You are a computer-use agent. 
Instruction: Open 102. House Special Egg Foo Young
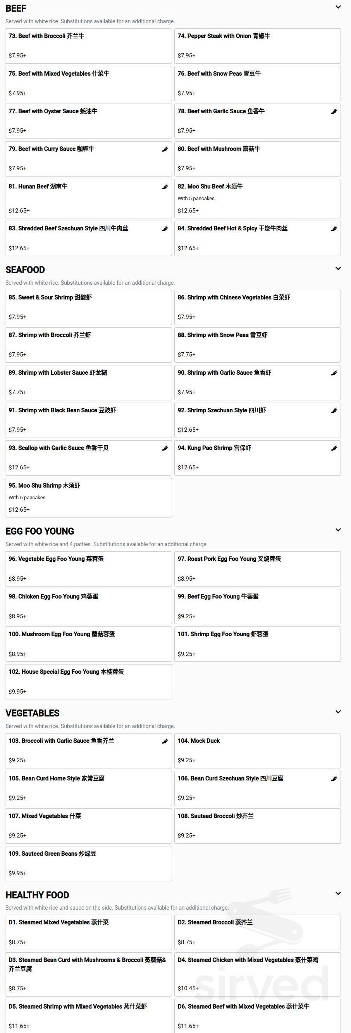click(88, 681)
